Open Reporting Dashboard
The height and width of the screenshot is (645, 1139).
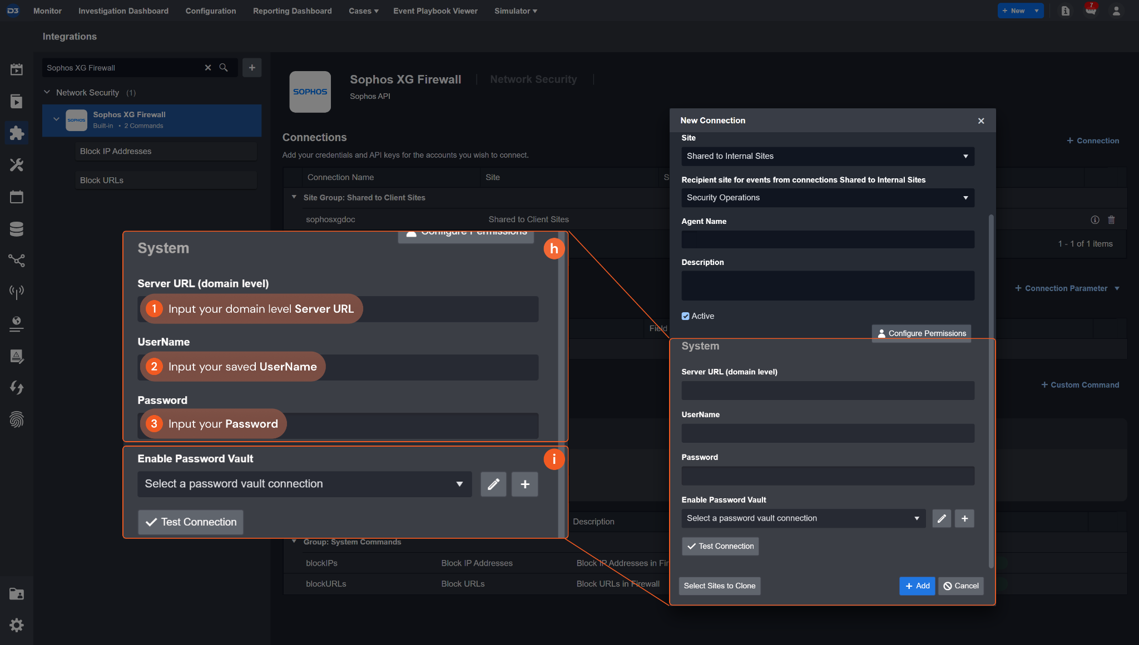[292, 11]
